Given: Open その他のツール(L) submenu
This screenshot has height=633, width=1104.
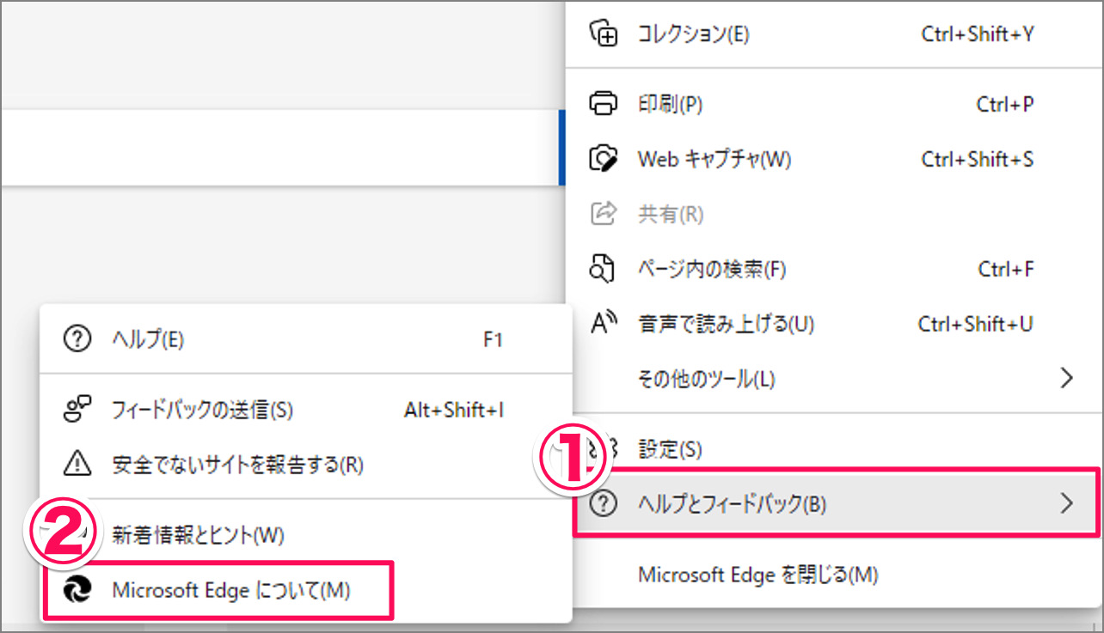Looking at the screenshot, I should click(x=834, y=378).
